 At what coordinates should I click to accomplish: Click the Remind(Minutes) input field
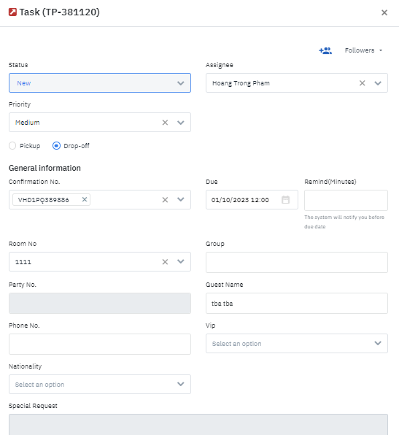(x=346, y=200)
